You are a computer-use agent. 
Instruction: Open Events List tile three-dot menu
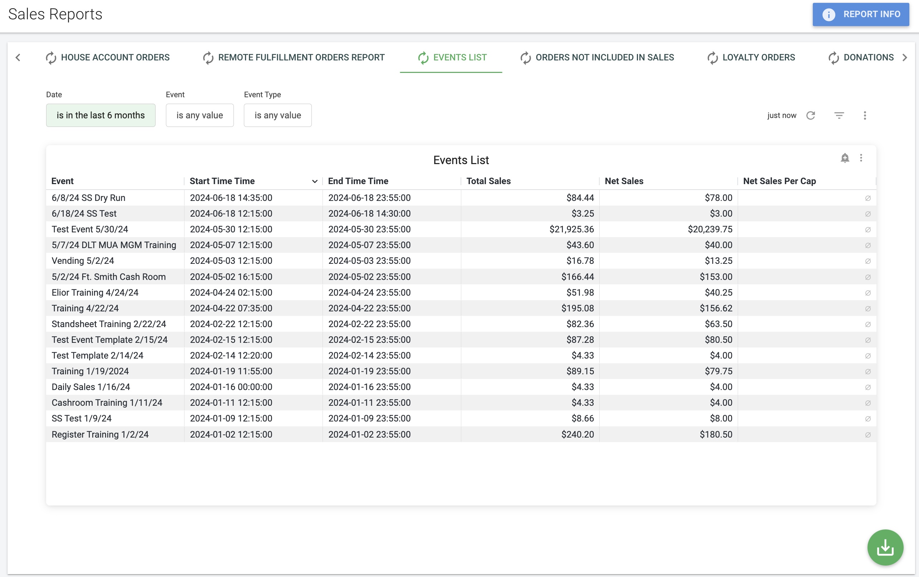coord(861,158)
